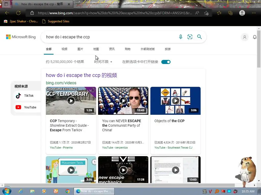Open 'You can NEVER ESCAPE' video title

click(122, 125)
